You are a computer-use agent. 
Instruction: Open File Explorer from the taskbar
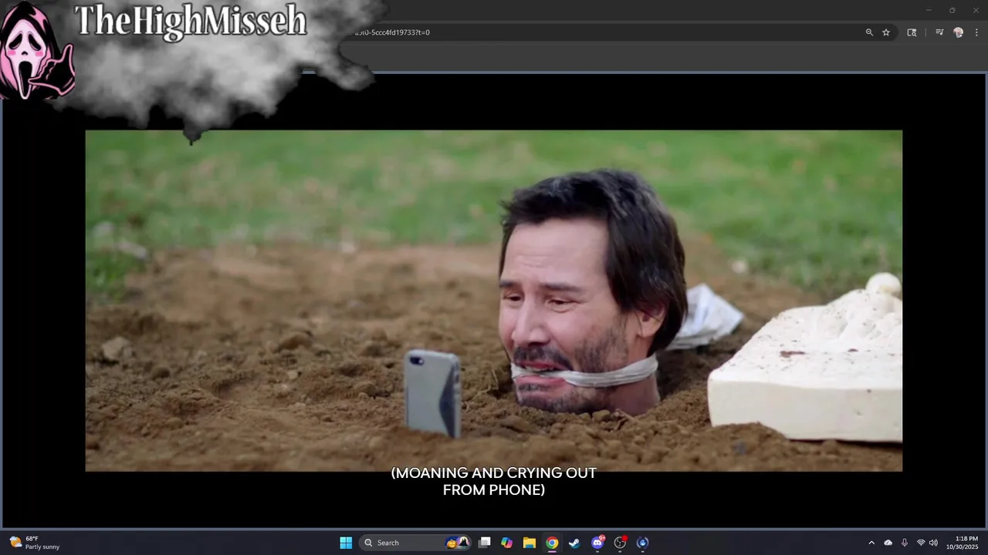[530, 543]
